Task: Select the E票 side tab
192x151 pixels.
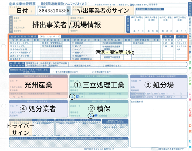Action: (x=190, y=144)
